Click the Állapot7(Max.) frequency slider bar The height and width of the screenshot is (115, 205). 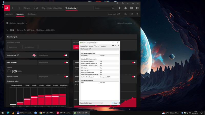(x=63, y=96)
